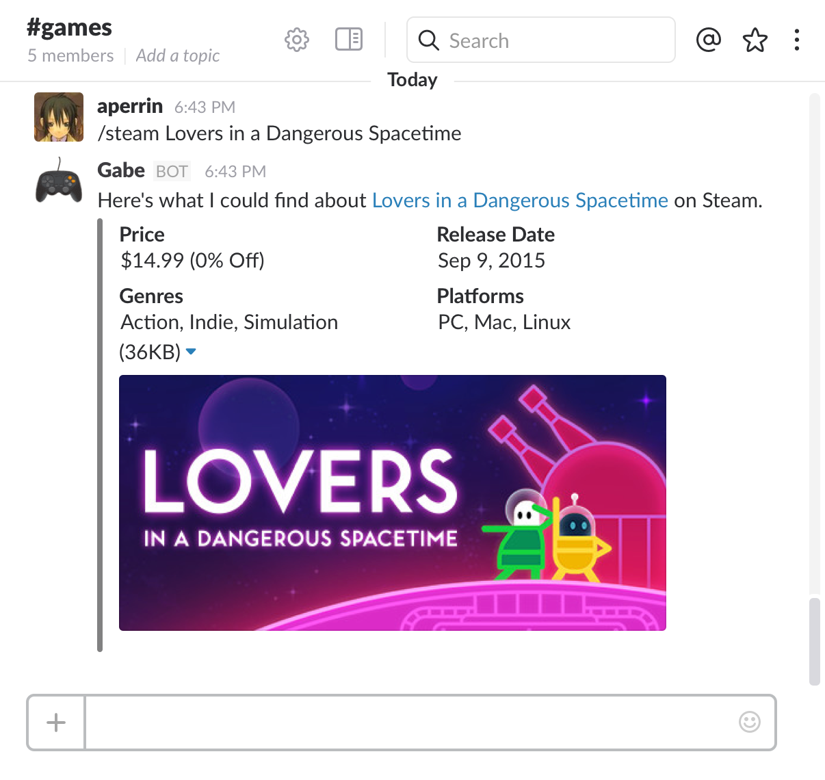Click the aperrin username

tap(130, 106)
